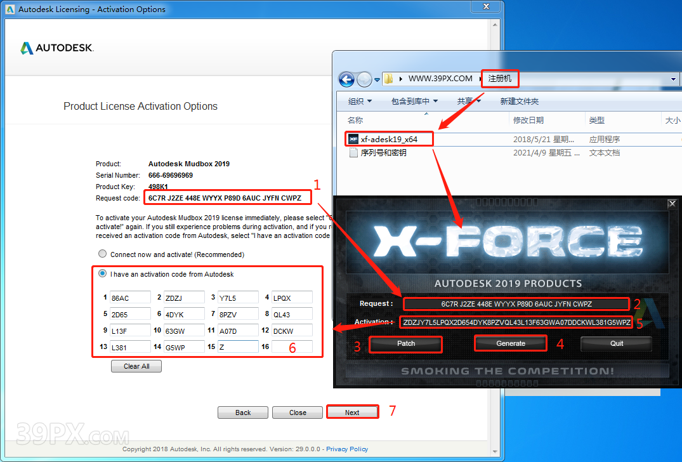Close the X-Force window with its X icon

coord(672,204)
